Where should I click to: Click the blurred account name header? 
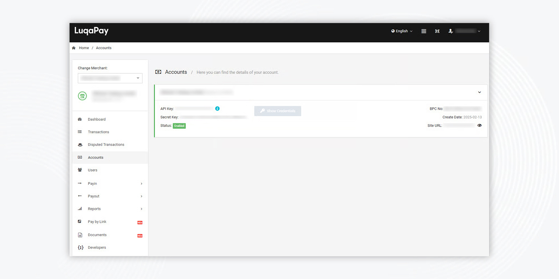pyautogui.click(x=196, y=92)
